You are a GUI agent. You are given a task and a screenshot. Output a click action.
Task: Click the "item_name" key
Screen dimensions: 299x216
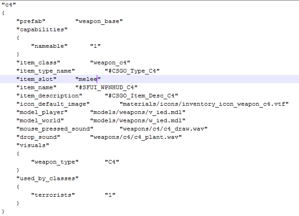pyautogui.click(x=36, y=88)
